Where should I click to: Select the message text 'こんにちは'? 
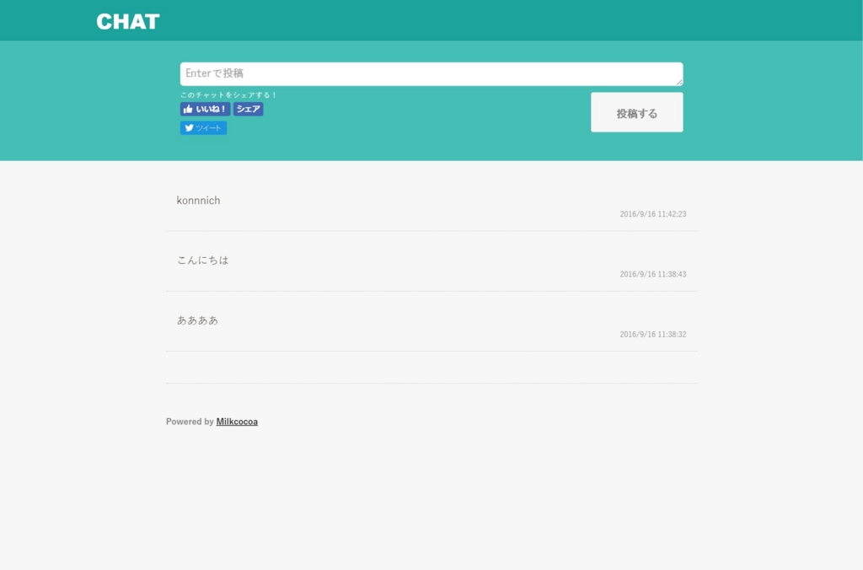click(x=202, y=260)
